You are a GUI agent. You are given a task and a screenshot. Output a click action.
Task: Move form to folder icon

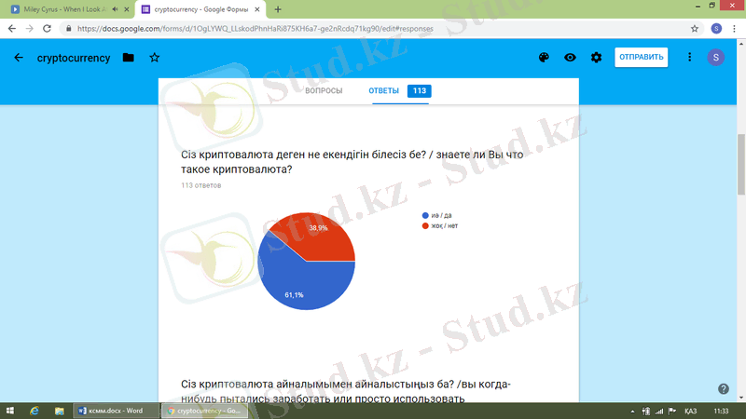(x=128, y=58)
